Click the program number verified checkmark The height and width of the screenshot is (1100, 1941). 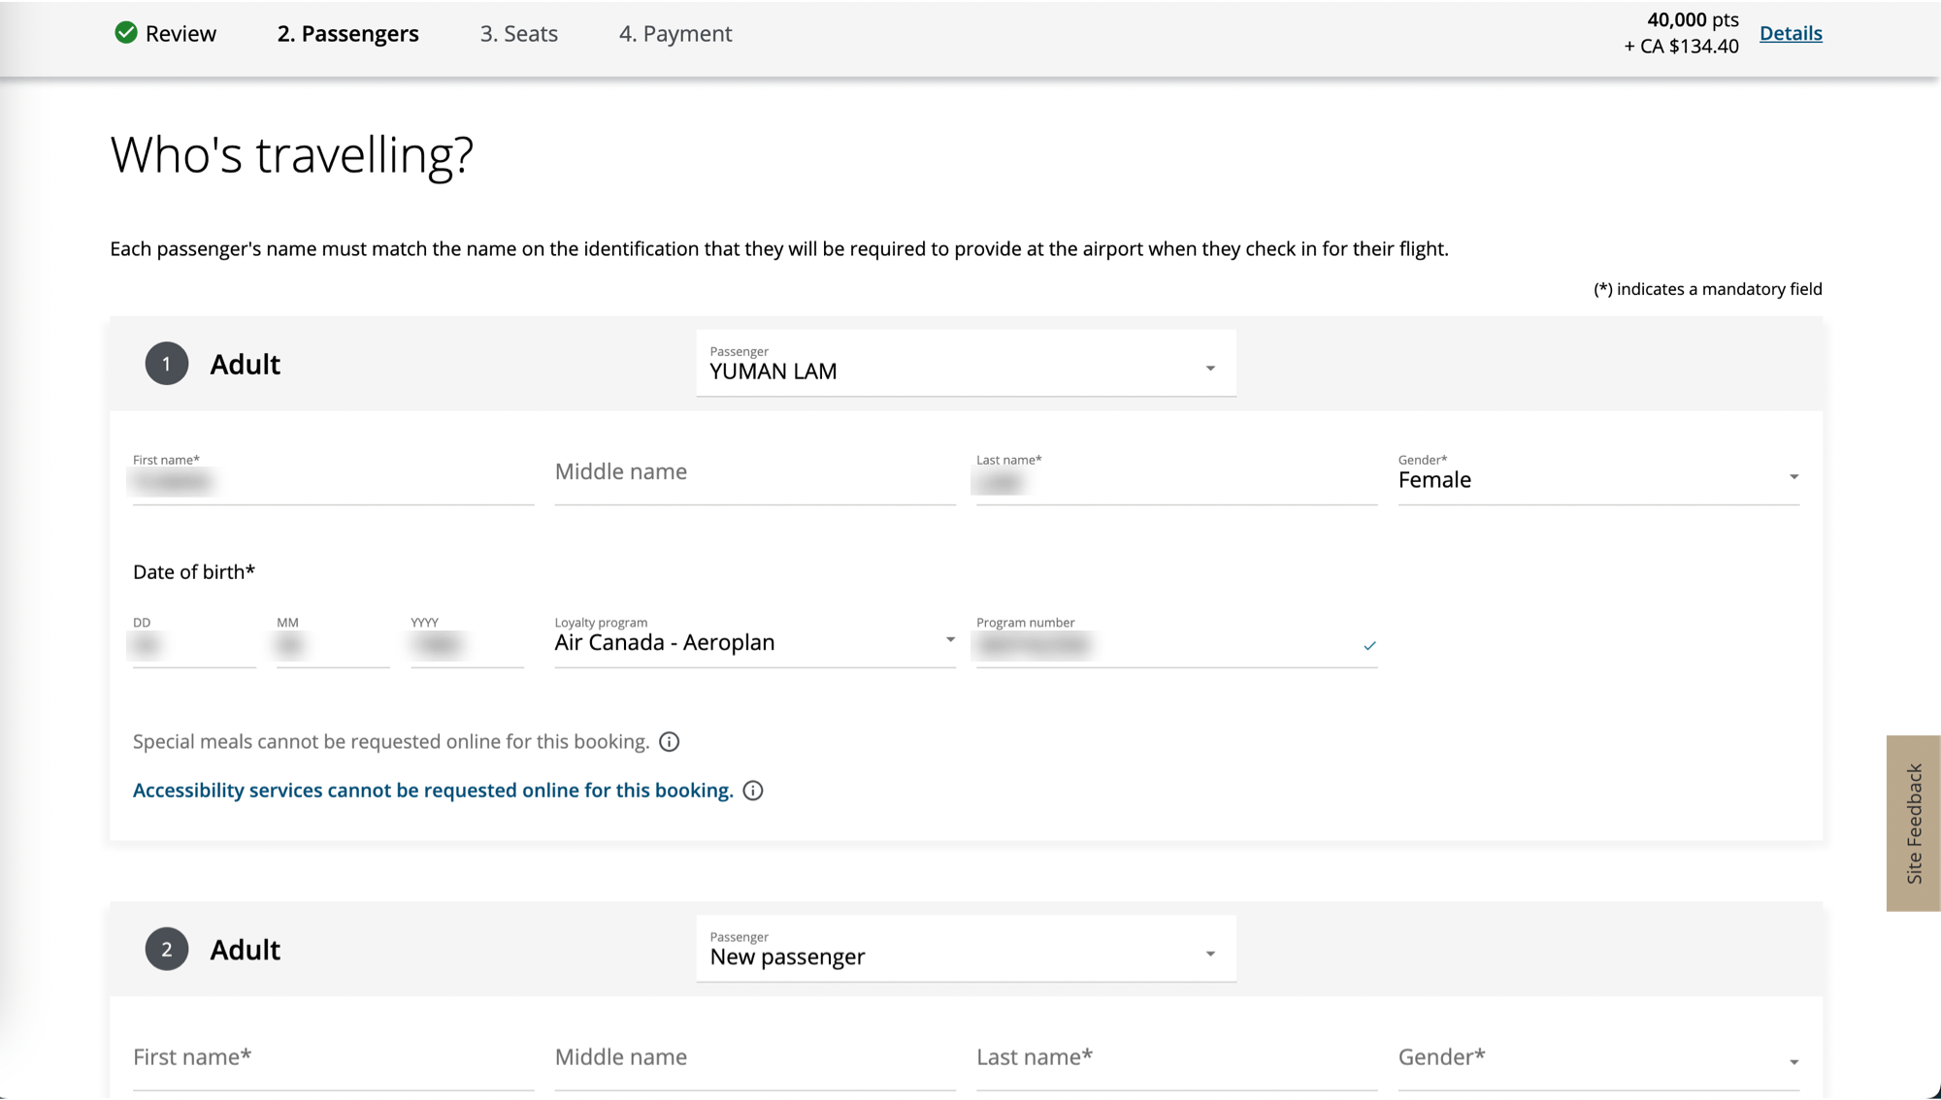(1369, 646)
